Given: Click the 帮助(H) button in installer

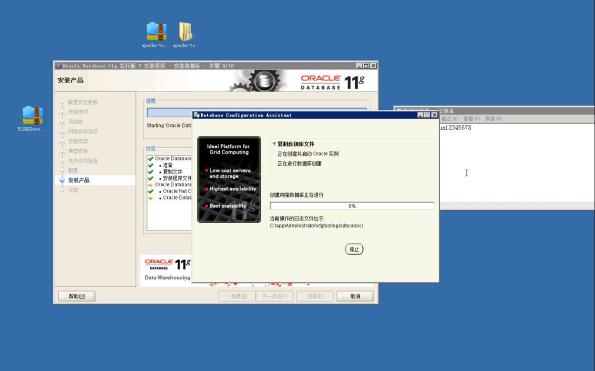Looking at the screenshot, I should [x=77, y=296].
